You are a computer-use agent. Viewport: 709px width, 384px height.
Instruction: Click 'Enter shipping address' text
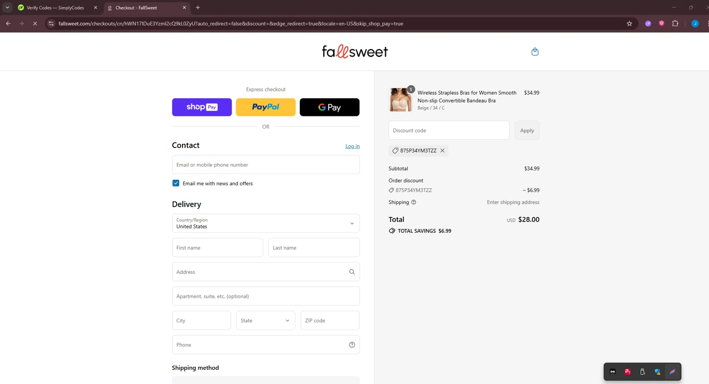coord(513,202)
